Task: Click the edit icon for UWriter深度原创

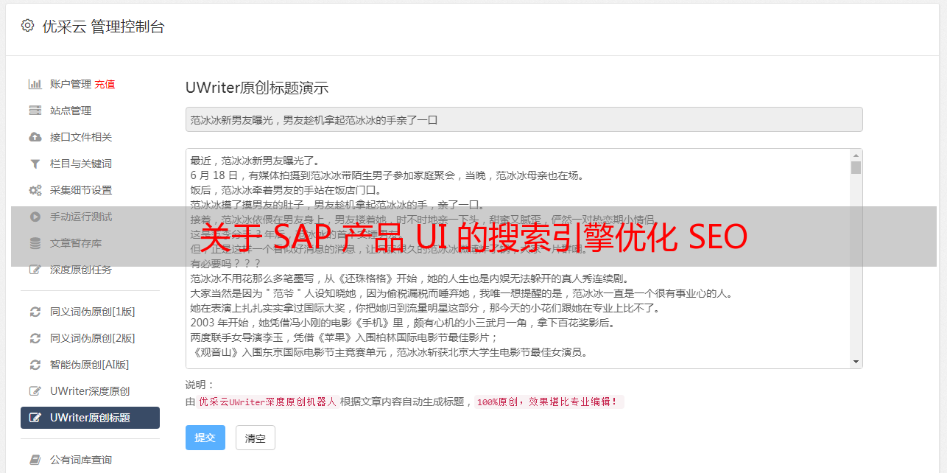Action: pos(35,391)
